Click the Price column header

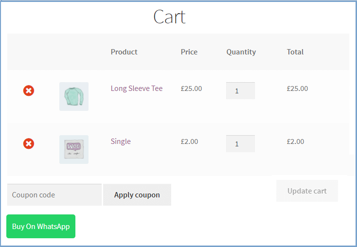189,52
